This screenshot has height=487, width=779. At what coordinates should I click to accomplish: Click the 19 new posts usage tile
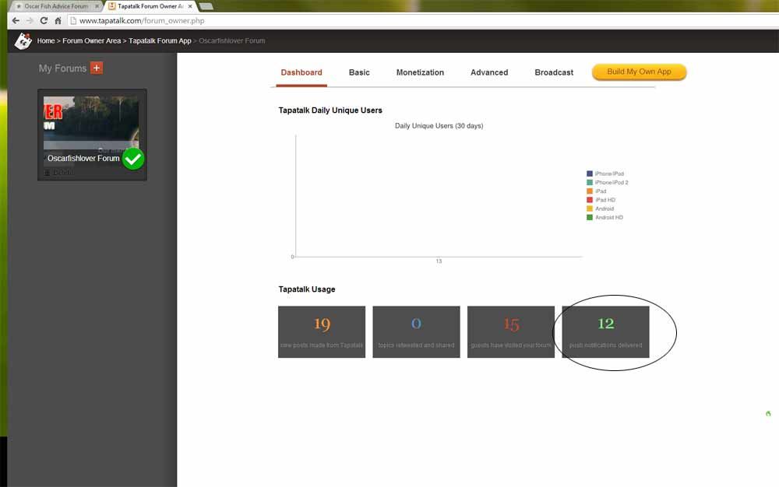(322, 331)
